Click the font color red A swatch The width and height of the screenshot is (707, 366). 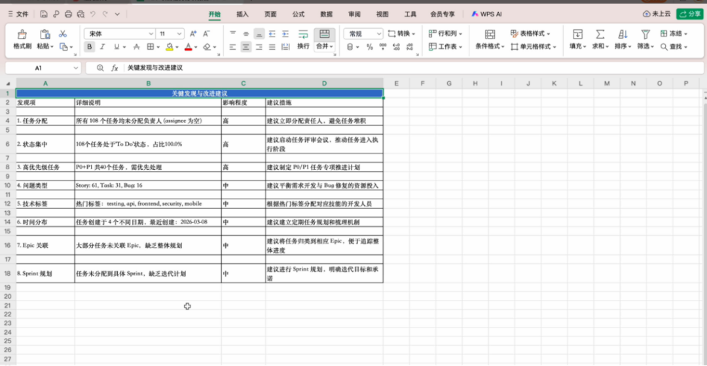click(x=189, y=47)
